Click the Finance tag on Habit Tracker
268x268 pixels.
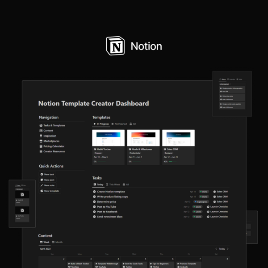coord(98,153)
